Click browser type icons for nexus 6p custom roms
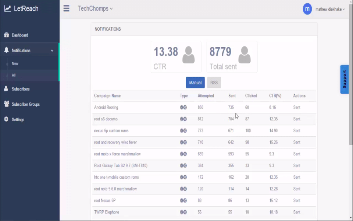The width and height of the screenshot is (353, 221). coord(183,130)
